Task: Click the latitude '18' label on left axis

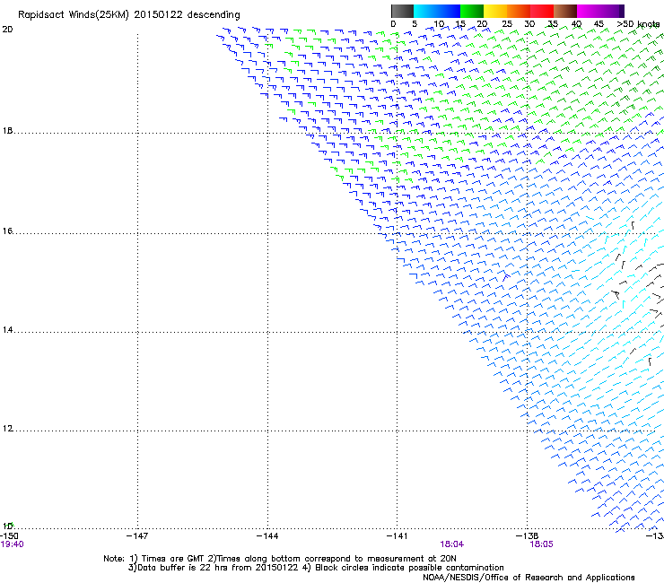Action: coord(7,131)
